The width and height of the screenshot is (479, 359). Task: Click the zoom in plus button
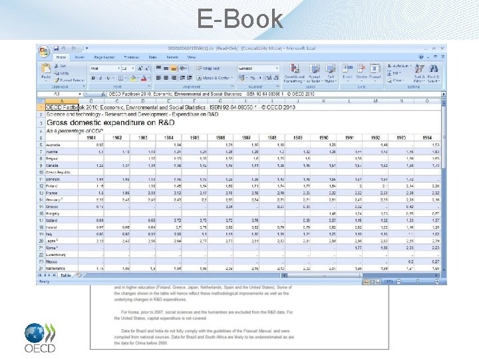[x=437, y=282]
